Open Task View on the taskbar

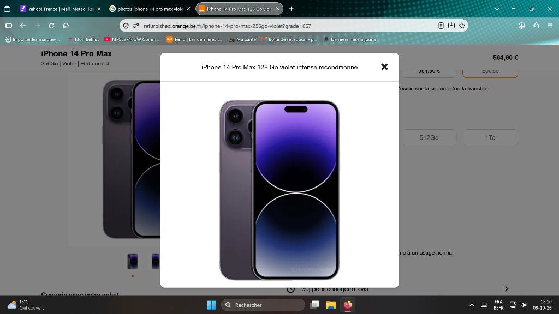pyautogui.click(x=314, y=305)
